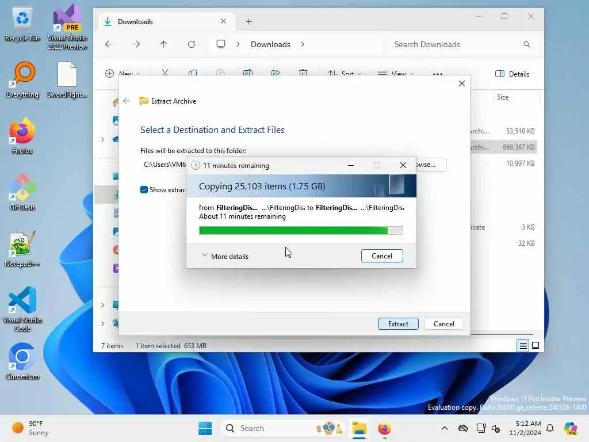
Task: Launch the Everything search desktop icon
Action: pyautogui.click(x=22, y=80)
